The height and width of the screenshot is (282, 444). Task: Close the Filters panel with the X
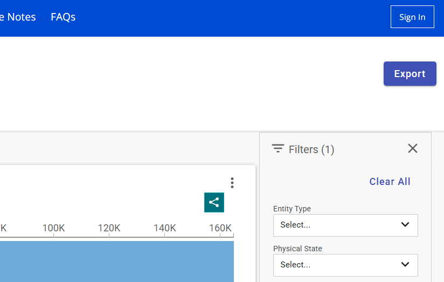[413, 148]
